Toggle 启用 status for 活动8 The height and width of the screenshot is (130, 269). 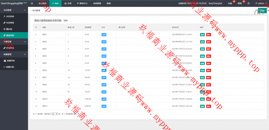click(x=104, y=85)
